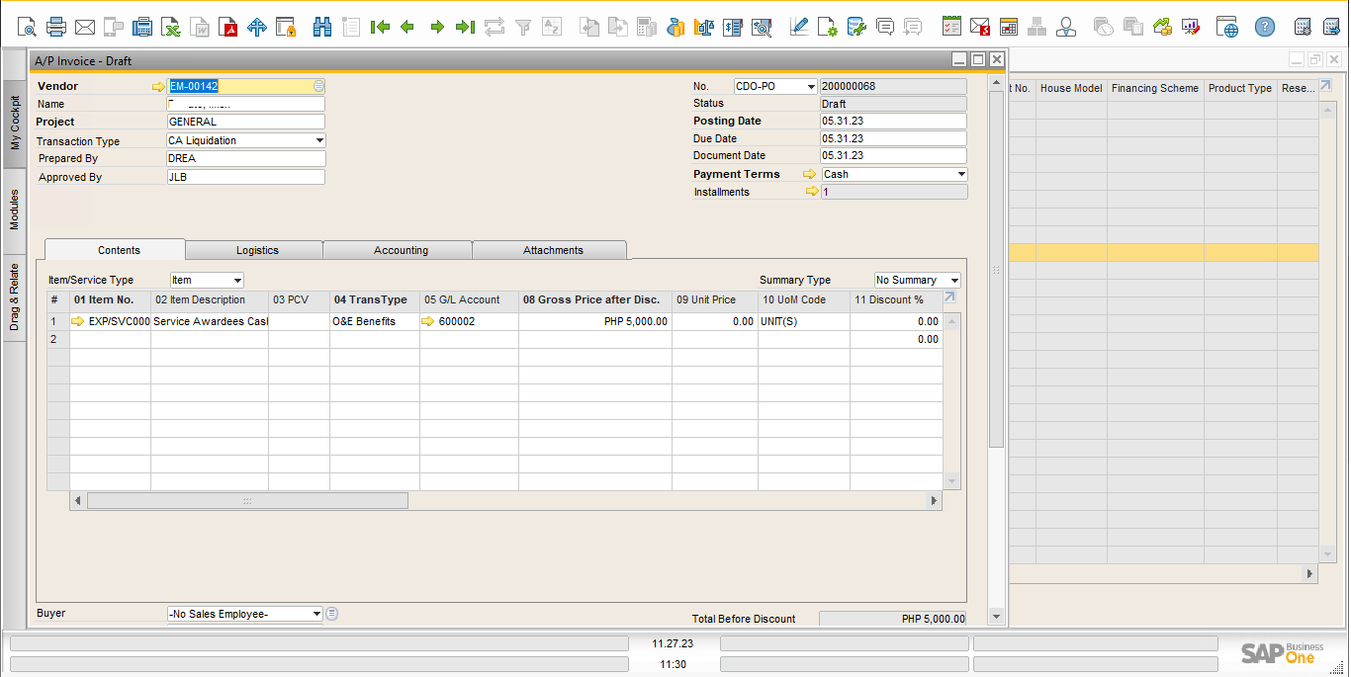Open the My Cockpit side tab
Viewport: 1351px width, 677px height.
point(15,122)
